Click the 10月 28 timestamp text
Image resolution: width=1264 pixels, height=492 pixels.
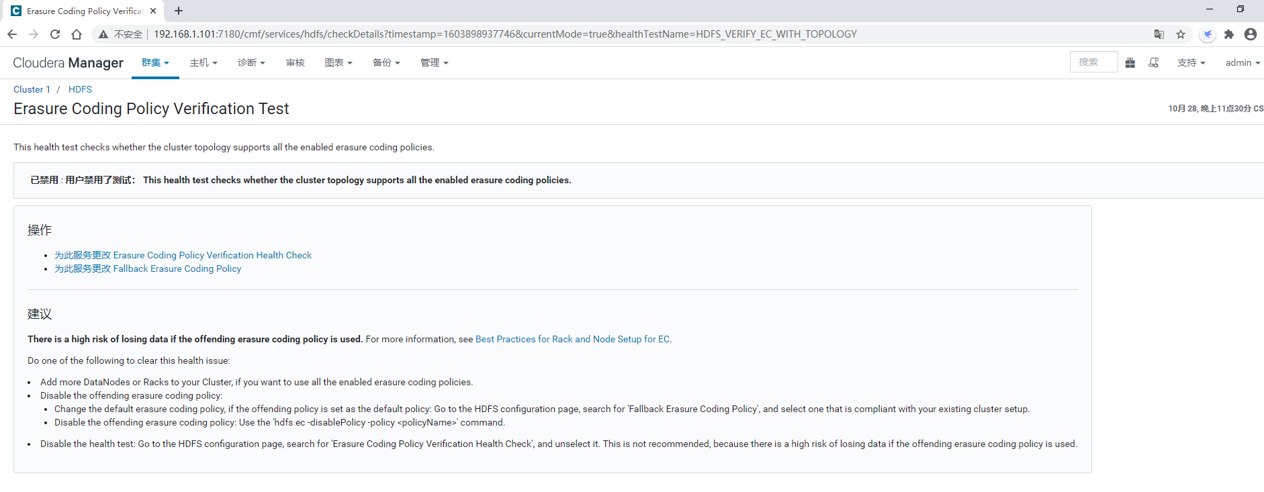pos(1216,108)
